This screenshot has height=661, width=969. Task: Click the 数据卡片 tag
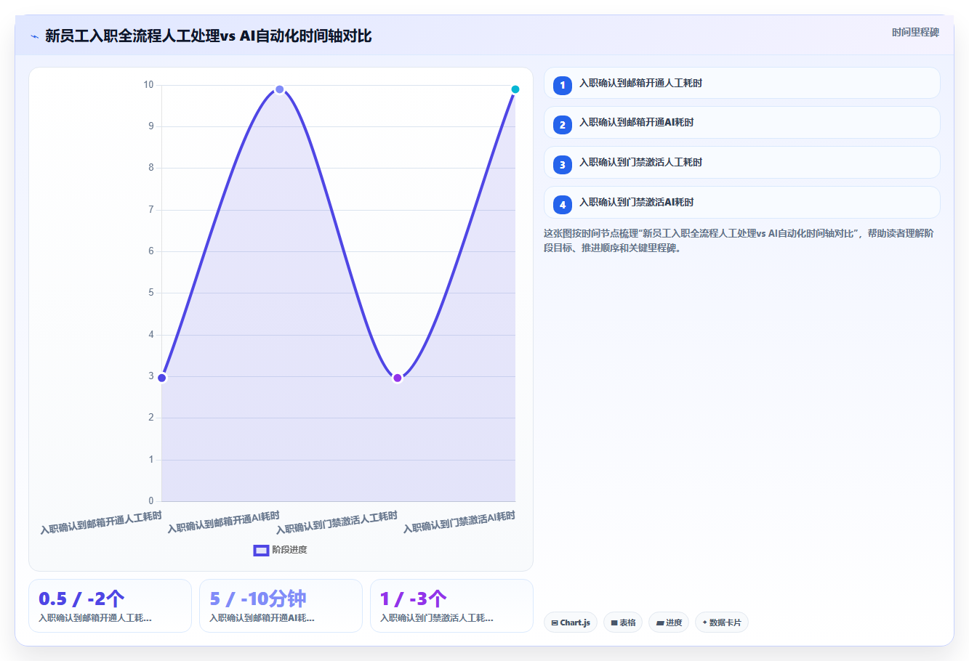[722, 623]
